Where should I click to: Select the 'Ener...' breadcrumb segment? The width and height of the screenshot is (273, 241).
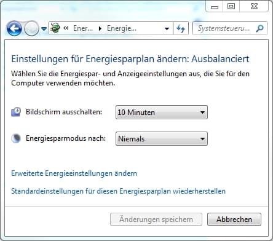pos(83,28)
